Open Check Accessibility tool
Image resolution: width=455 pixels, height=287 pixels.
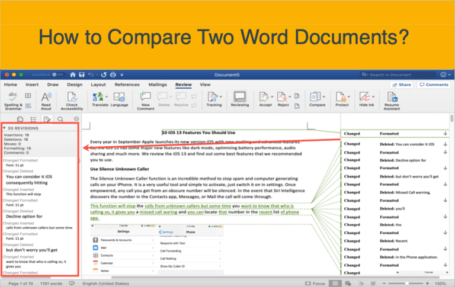(x=72, y=101)
